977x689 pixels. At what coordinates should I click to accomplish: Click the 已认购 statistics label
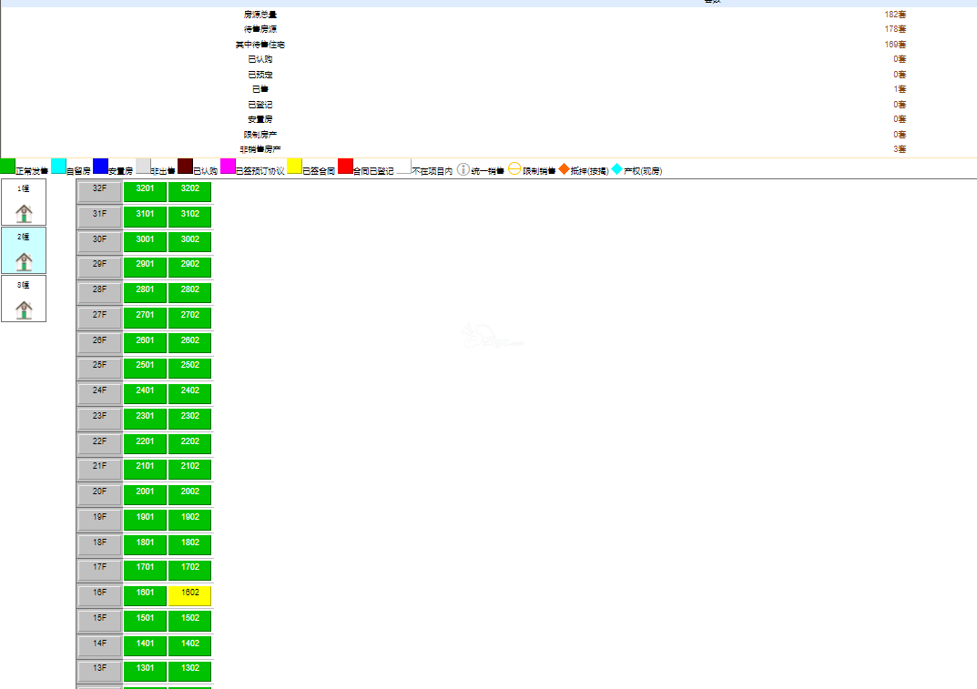[x=260, y=59]
